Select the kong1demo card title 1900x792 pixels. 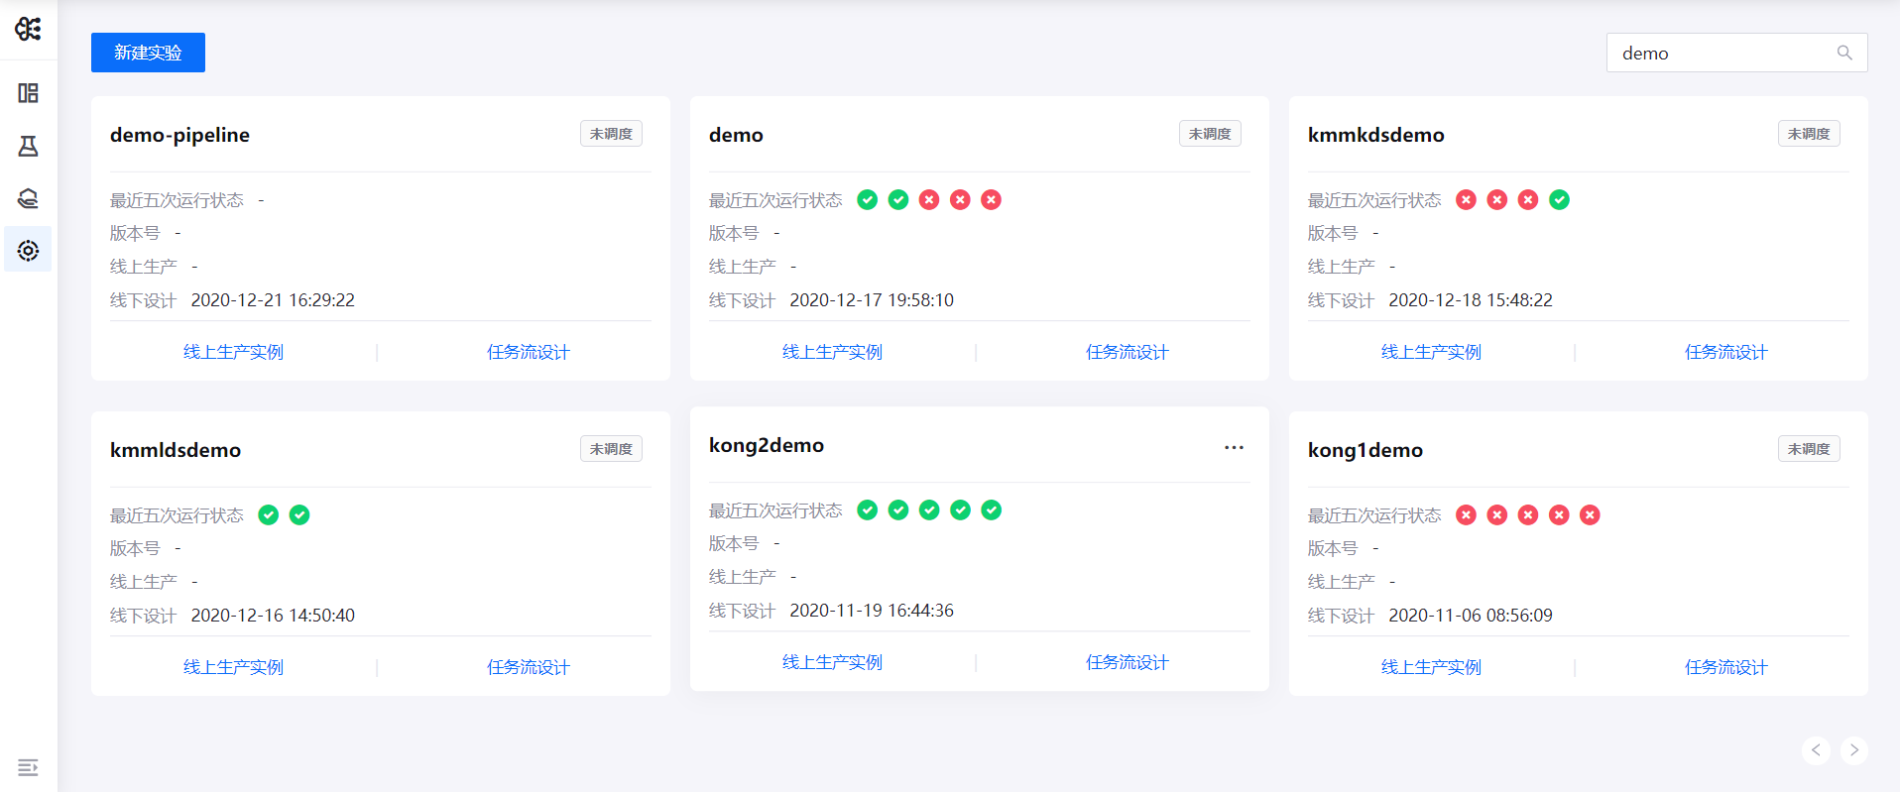[x=1366, y=450]
